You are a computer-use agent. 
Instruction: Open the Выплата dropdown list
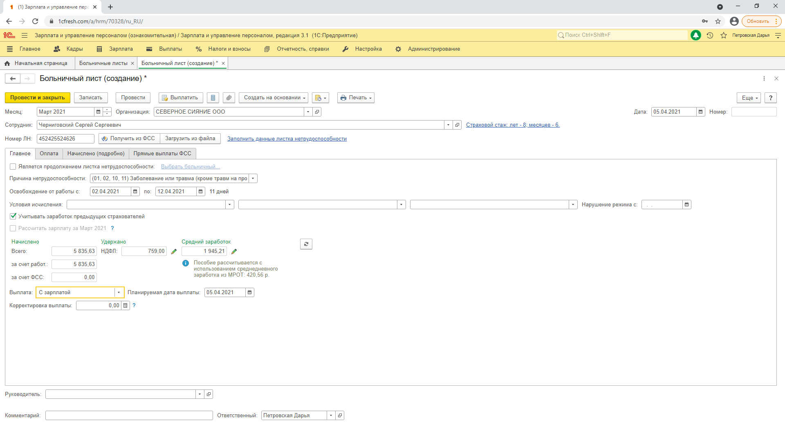pyautogui.click(x=119, y=292)
